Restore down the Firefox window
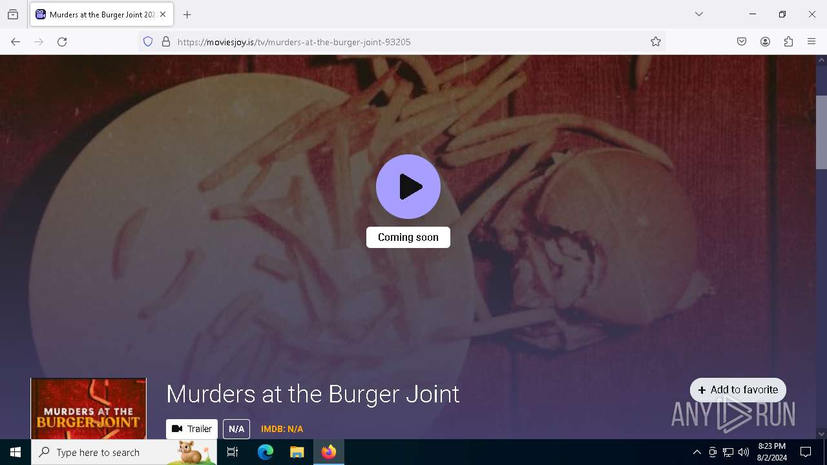 782,14
